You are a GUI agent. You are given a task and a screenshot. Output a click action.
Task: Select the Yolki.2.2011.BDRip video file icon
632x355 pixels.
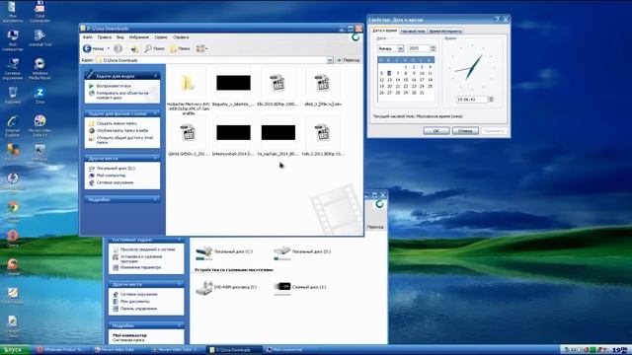click(323, 132)
